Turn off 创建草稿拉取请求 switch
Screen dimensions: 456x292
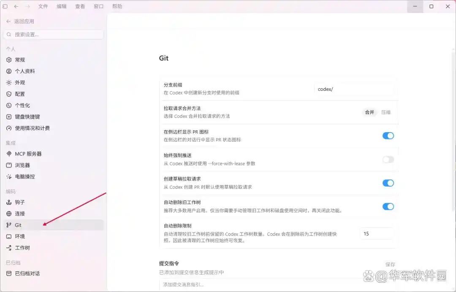click(x=388, y=183)
